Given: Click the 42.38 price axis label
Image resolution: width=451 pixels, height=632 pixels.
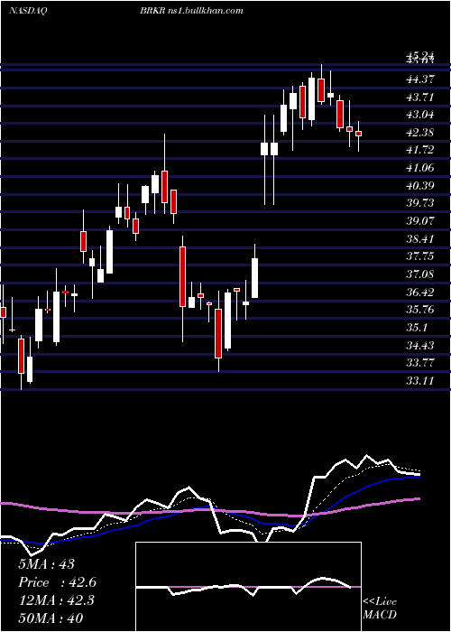Looking at the screenshot, I should (x=420, y=132).
